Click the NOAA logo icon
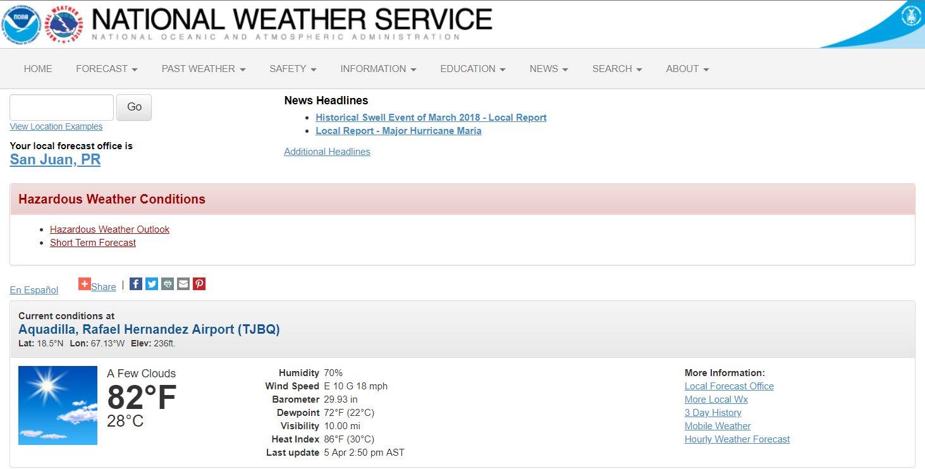 pos(21,25)
